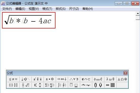Open the 文件(F) menu
The image size is (140, 93).
pyautogui.click(x=7, y=9)
